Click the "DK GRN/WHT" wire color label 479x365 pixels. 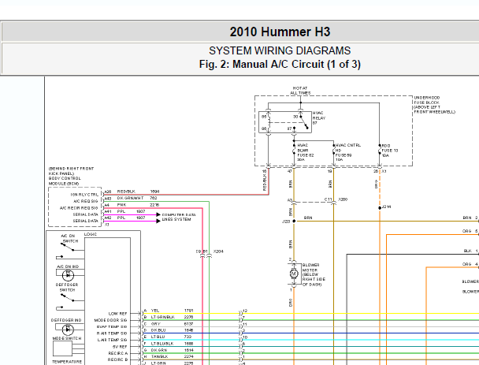[x=130, y=198]
